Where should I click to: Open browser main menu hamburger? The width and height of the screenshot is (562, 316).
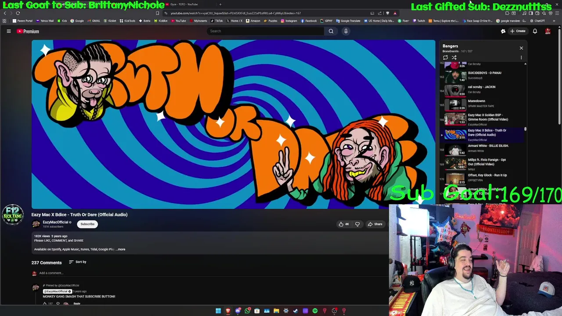557,13
